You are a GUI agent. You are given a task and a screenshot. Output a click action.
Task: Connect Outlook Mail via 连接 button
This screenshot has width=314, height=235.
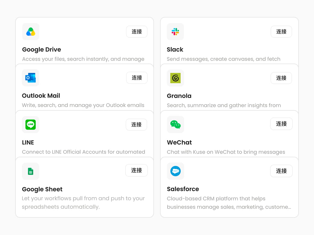137,78
